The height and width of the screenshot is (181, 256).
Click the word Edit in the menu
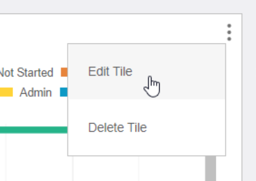pyautogui.click(x=99, y=71)
